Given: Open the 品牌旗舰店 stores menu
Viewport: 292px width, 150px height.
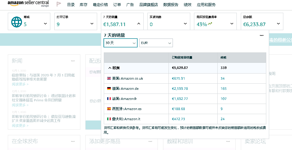Looking at the screenshot, I should pyautogui.click(x=149, y=5).
